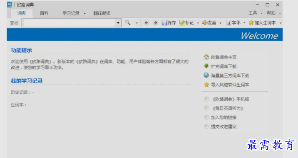Click the 功能提示 heading
298x158 pixels.
[22, 51]
